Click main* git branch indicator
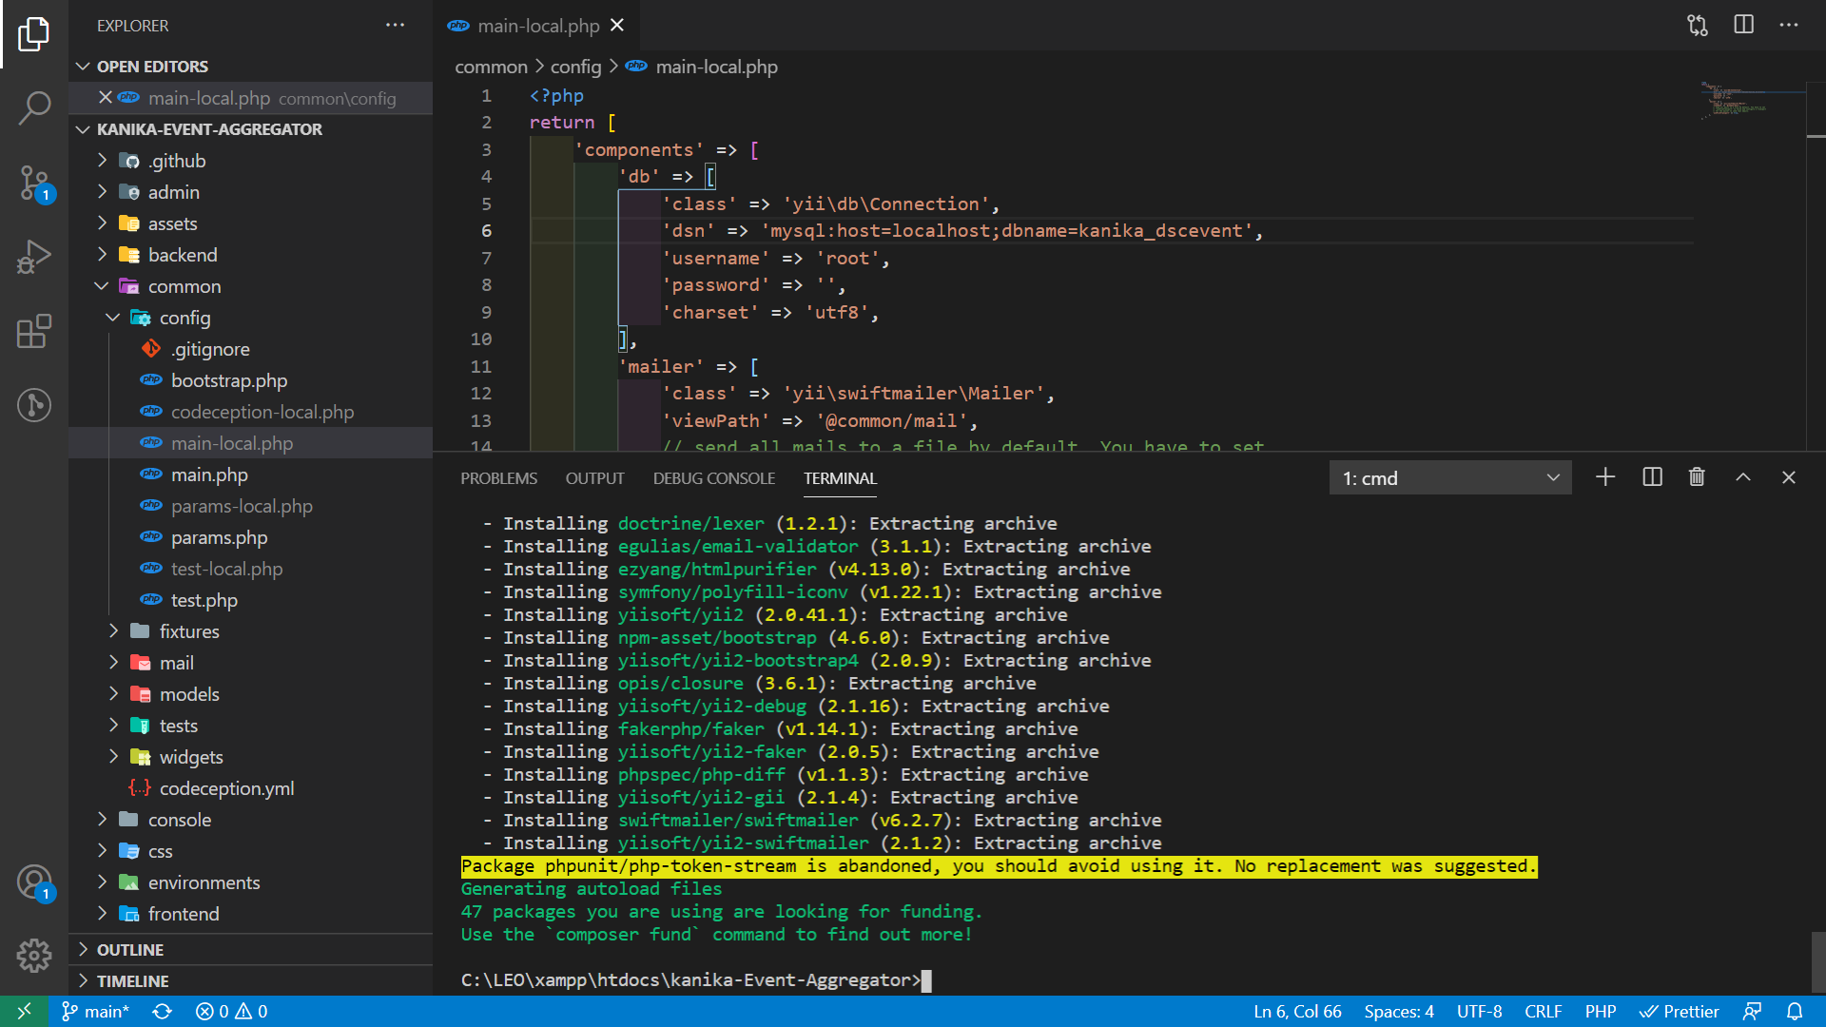The width and height of the screenshot is (1826, 1027). pos(95,1012)
